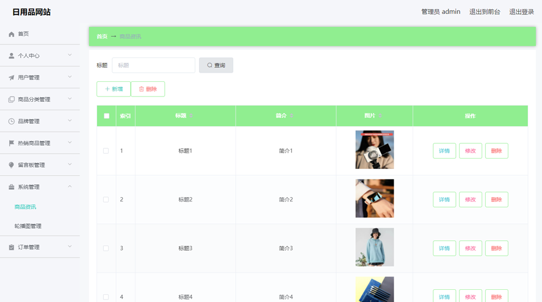Click 详情 button for row 标题3

coord(444,248)
